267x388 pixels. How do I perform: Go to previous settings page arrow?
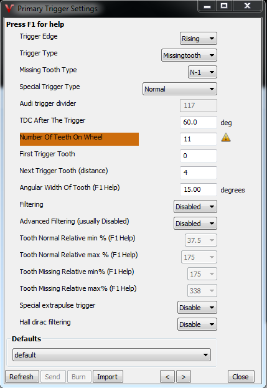pos(167,377)
